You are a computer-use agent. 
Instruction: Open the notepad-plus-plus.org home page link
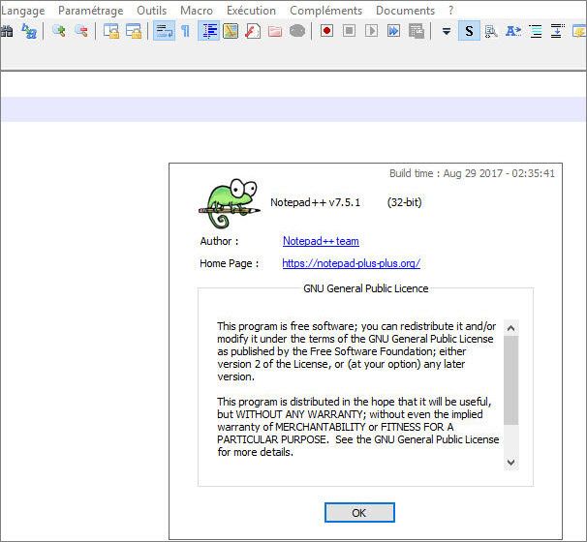(352, 263)
